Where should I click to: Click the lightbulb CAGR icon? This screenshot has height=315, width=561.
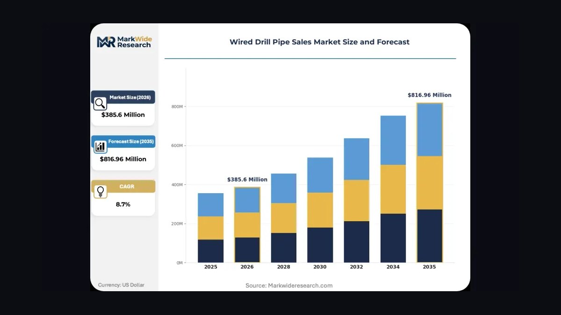(100, 191)
